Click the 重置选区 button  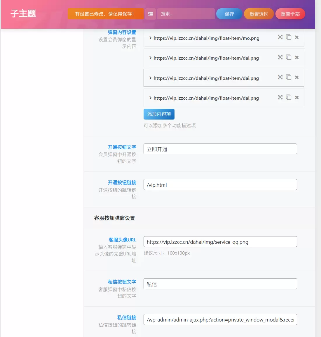click(x=259, y=14)
